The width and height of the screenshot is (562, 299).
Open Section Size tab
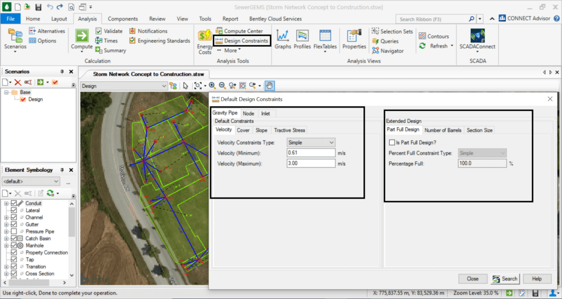pos(479,131)
